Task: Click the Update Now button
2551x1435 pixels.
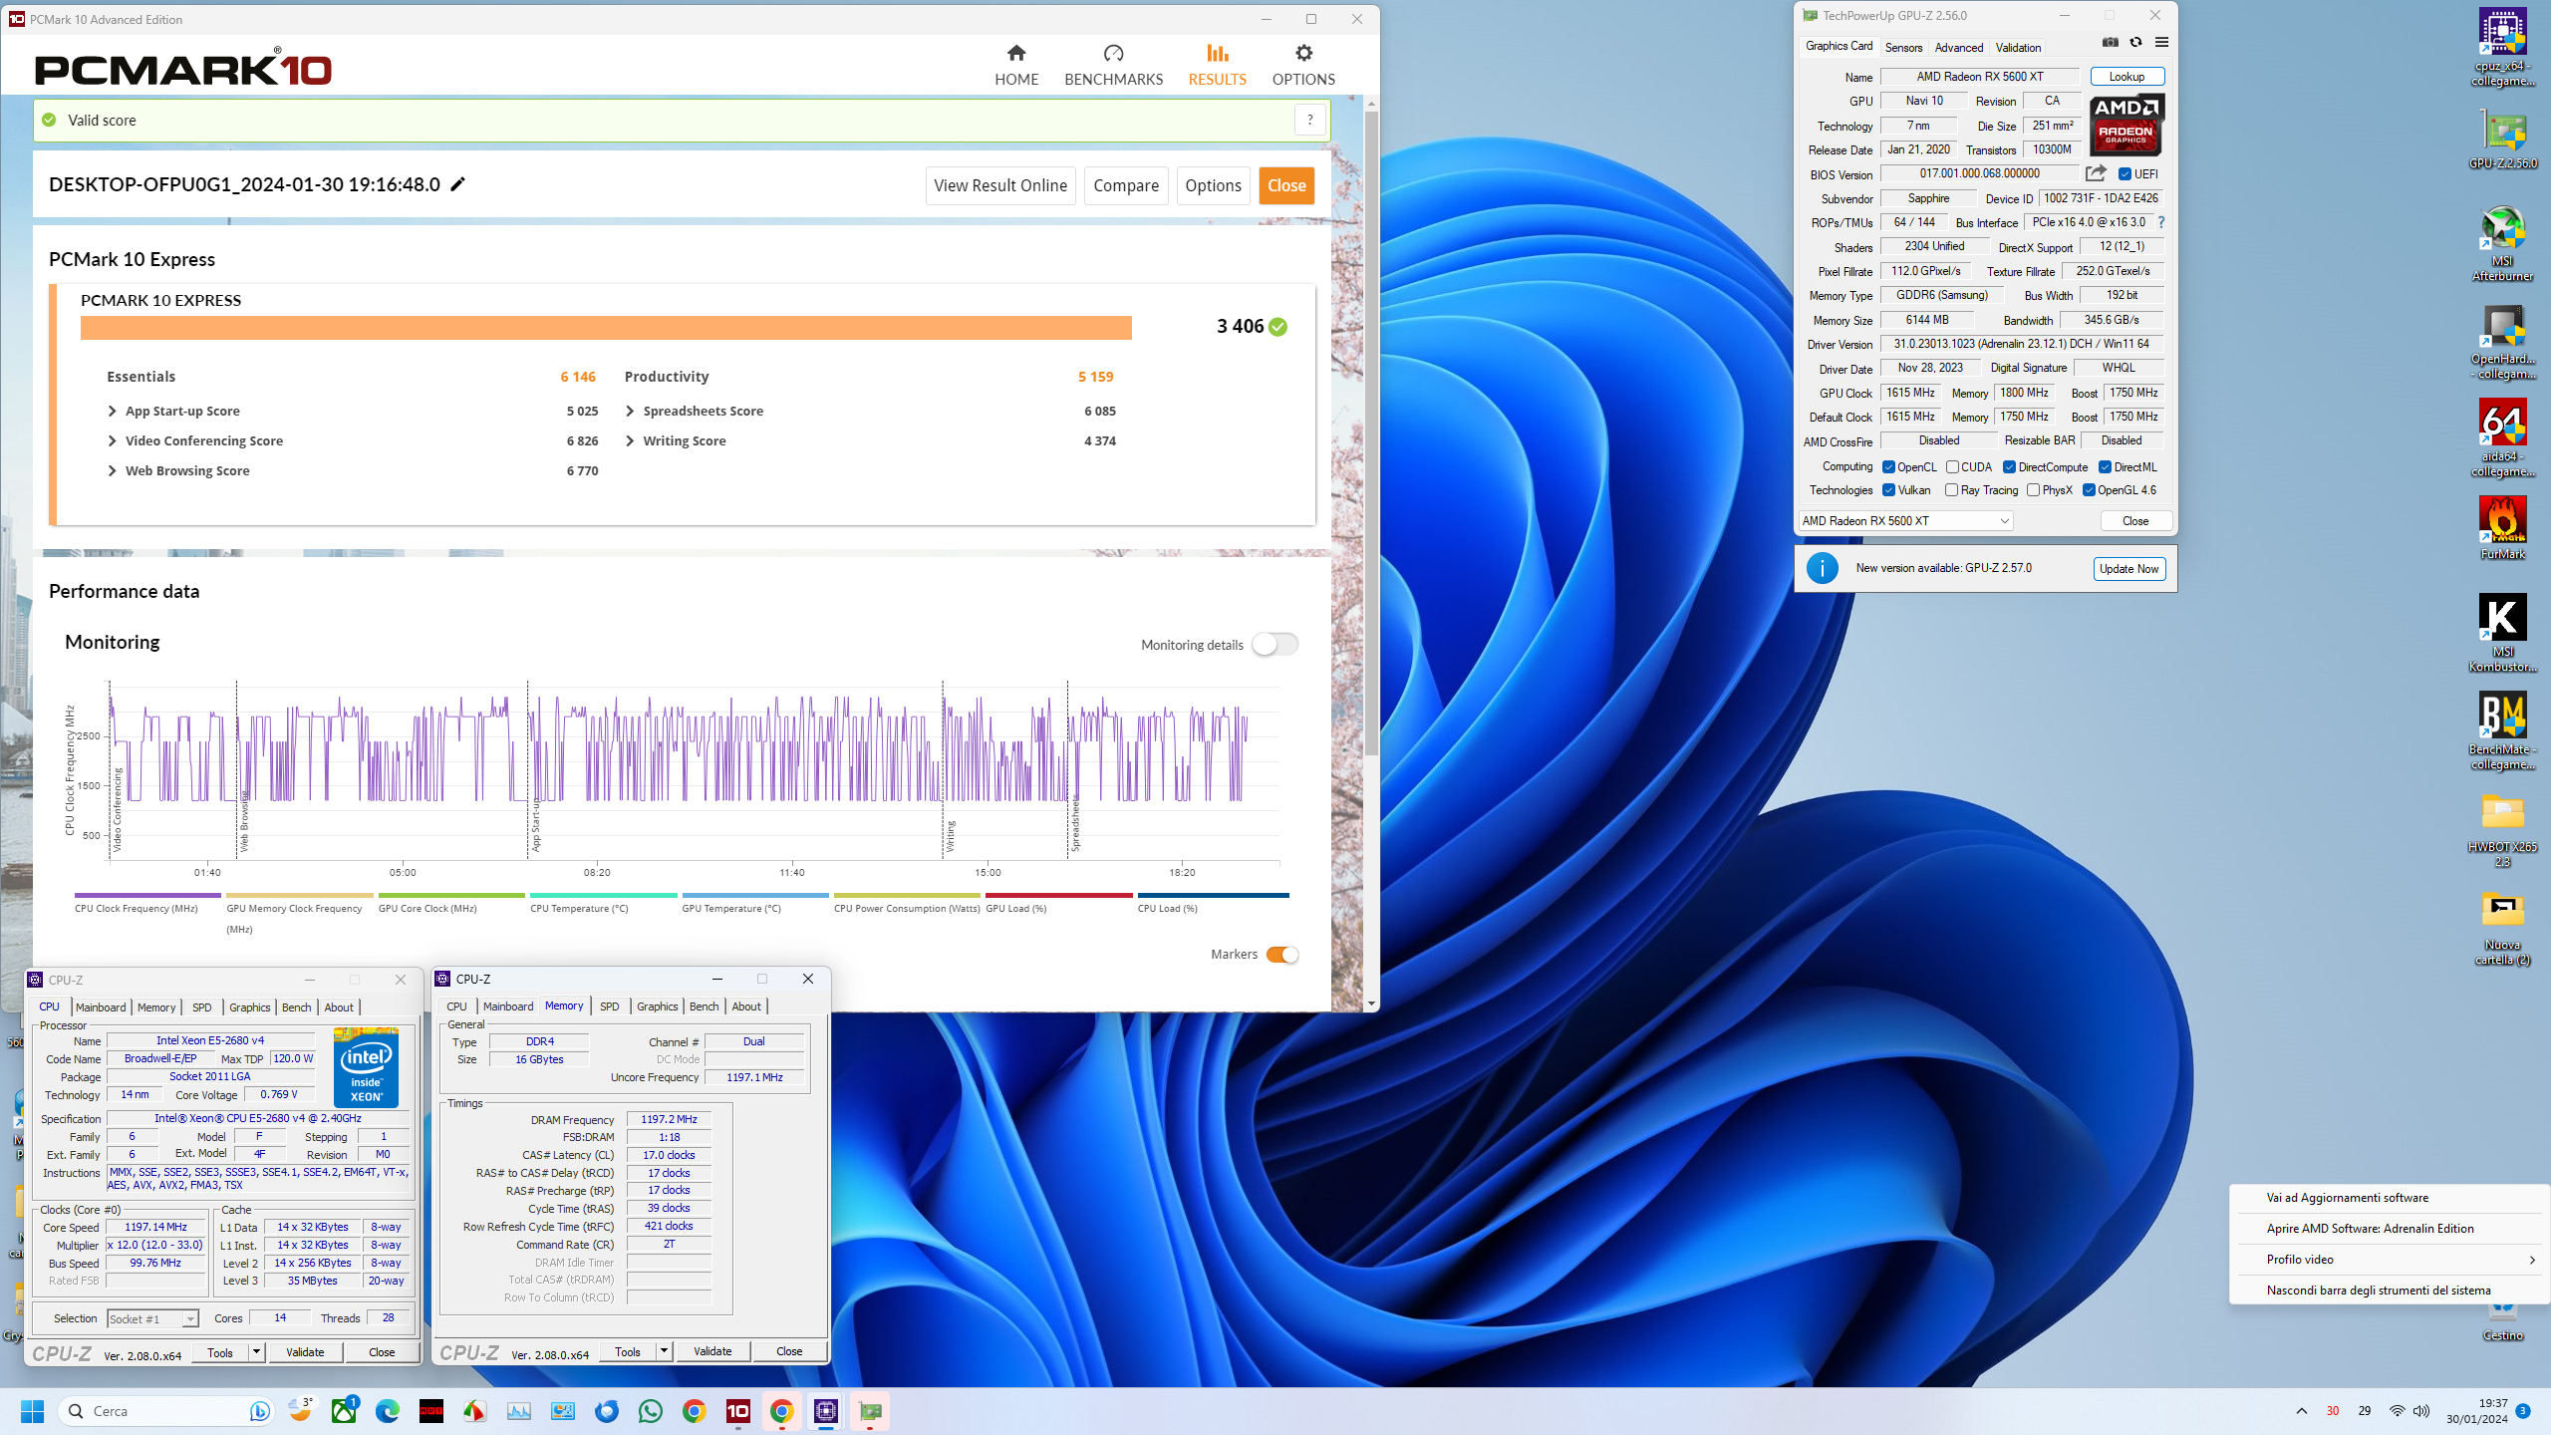Action: (x=2128, y=569)
